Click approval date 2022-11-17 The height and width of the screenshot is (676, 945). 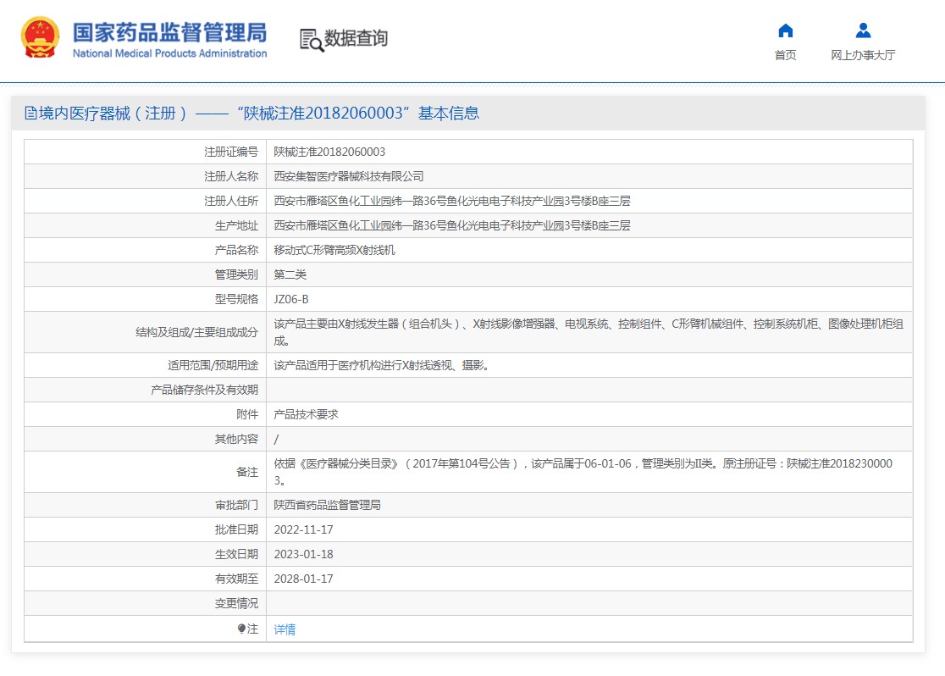click(303, 529)
